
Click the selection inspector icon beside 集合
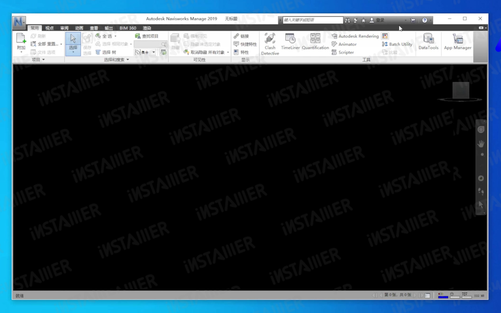[x=163, y=52]
